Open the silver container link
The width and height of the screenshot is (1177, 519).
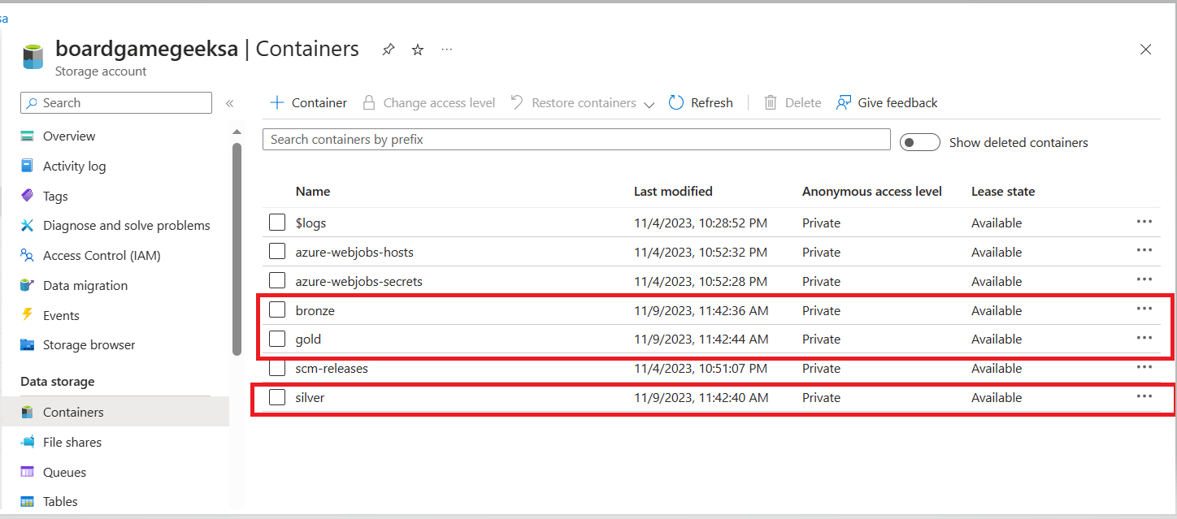tap(310, 397)
